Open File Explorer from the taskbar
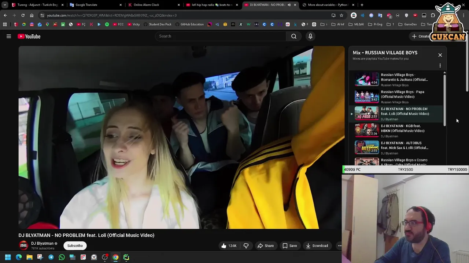Viewport: 469px width, 263px height. (29, 257)
